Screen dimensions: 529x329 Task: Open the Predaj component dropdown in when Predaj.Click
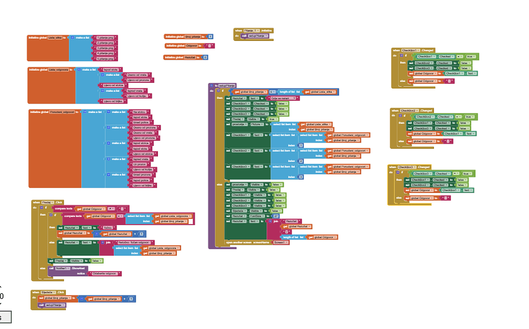[48, 202]
